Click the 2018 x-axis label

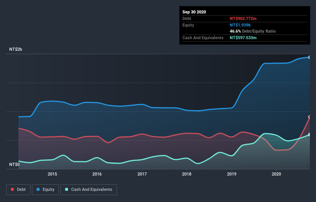point(187,174)
